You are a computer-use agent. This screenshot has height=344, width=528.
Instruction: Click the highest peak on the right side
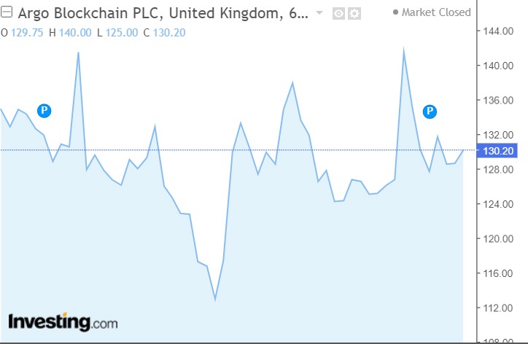(403, 49)
